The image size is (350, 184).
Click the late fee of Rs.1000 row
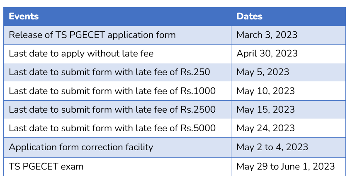(175, 91)
